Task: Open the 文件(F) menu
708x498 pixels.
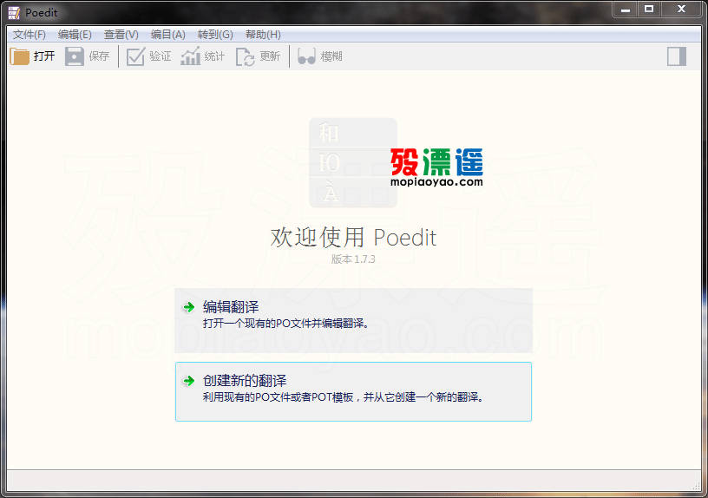Action: coord(29,35)
